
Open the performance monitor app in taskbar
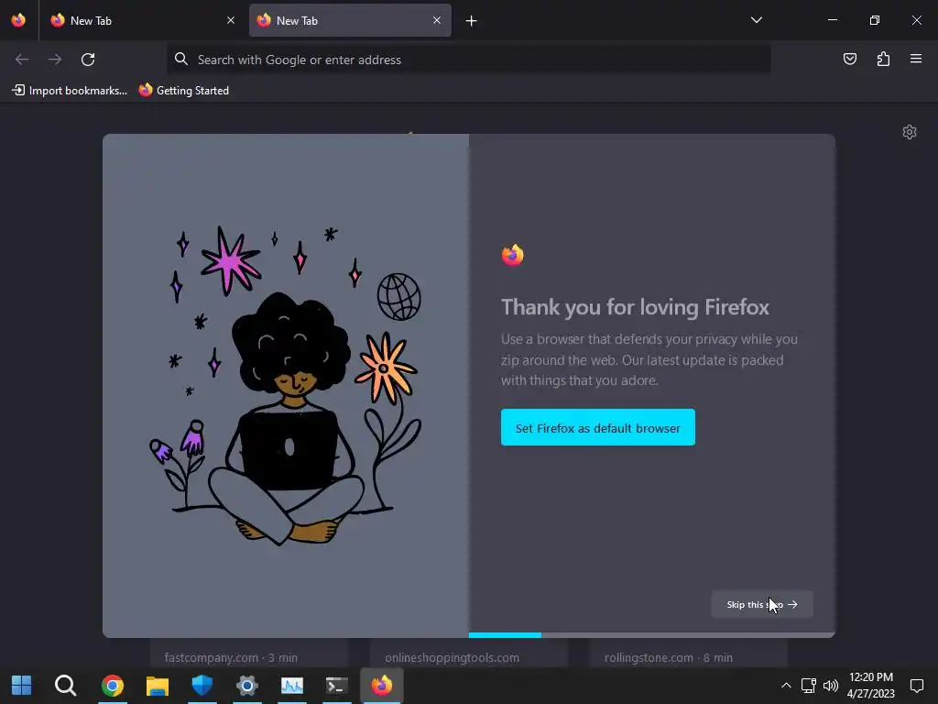tap(292, 686)
